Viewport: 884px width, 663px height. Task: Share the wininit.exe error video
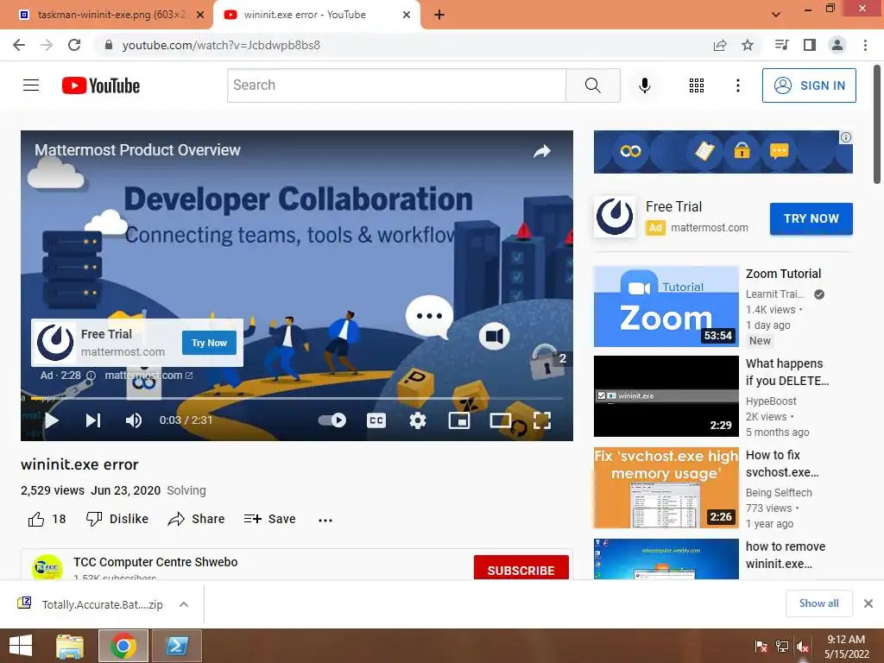(196, 519)
